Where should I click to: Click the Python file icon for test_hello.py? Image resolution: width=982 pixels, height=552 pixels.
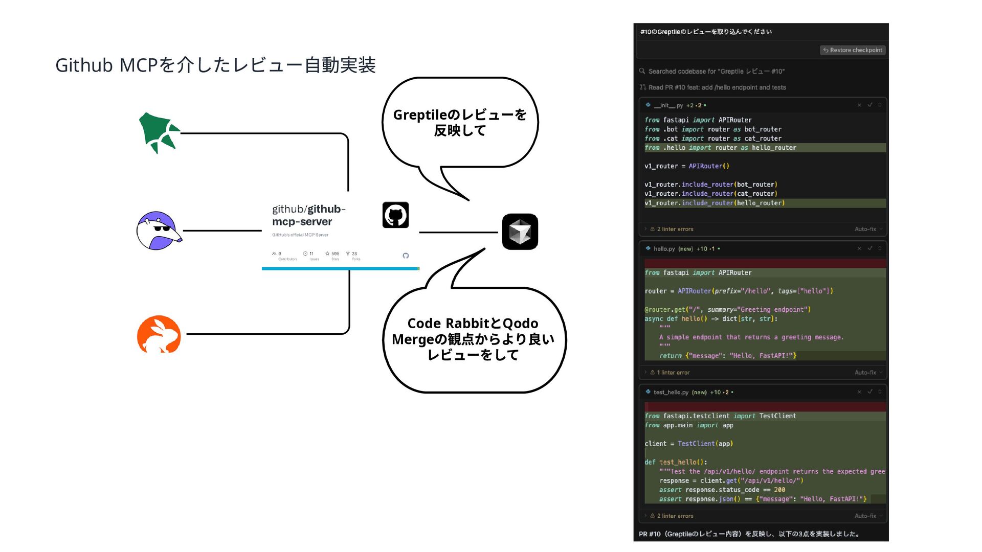click(648, 392)
